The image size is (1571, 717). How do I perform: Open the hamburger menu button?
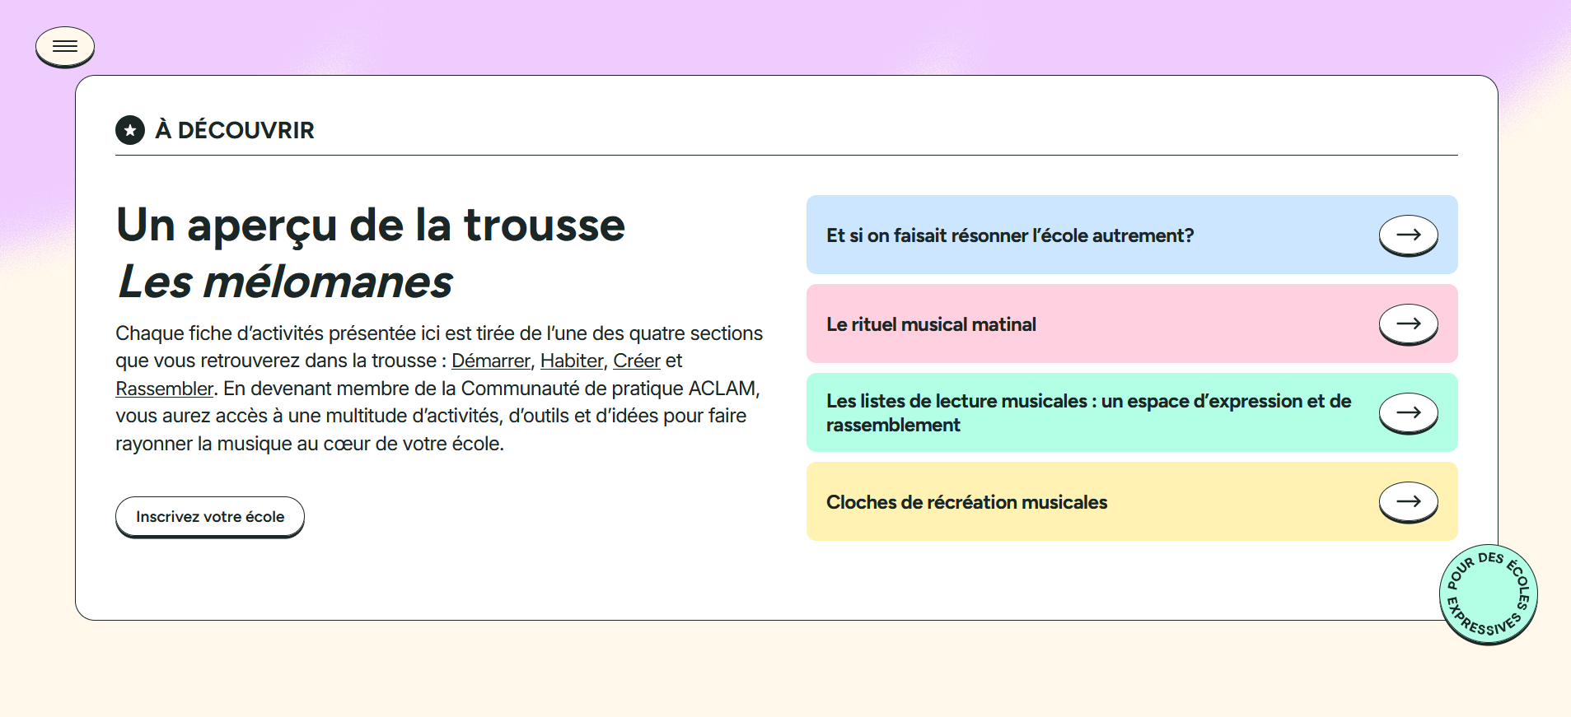point(65,47)
